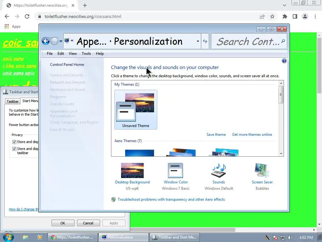The height and width of the screenshot is (242, 322).
Task: Click the volume speaker icon in system tray
Action: click(x=290, y=238)
